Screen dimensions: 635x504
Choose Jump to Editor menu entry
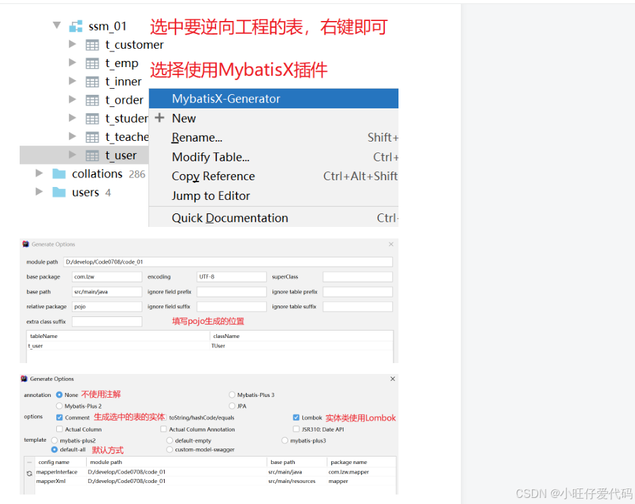coord(273,196)
